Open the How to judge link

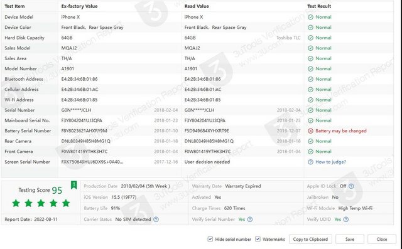point(331,162)
